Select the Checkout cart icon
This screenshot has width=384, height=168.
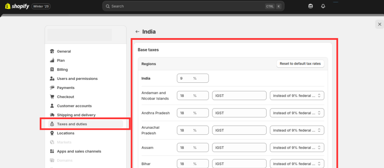click(x=52, y=96)
